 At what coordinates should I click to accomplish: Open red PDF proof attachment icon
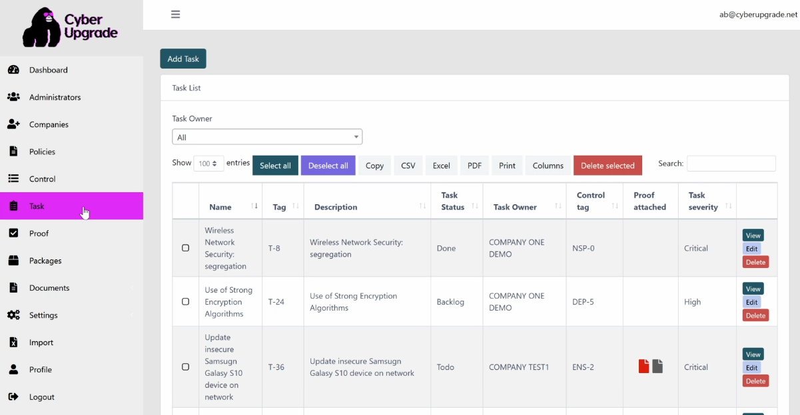[x=643, y=366]
